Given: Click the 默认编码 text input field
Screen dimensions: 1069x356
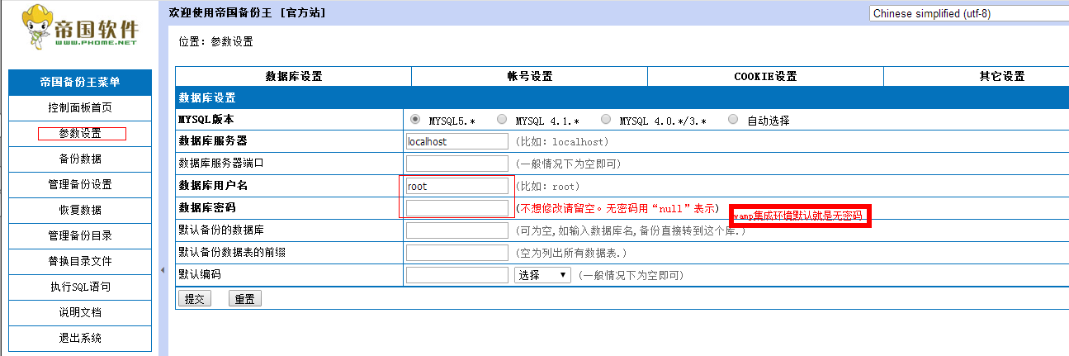Looking at the screenshot, I should [x=457, y=274].
